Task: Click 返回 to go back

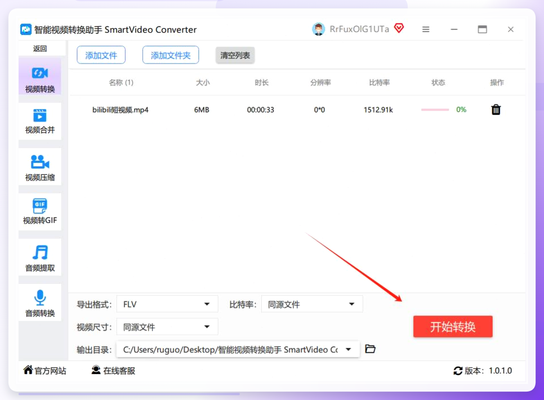Action: tap(40, 48)
